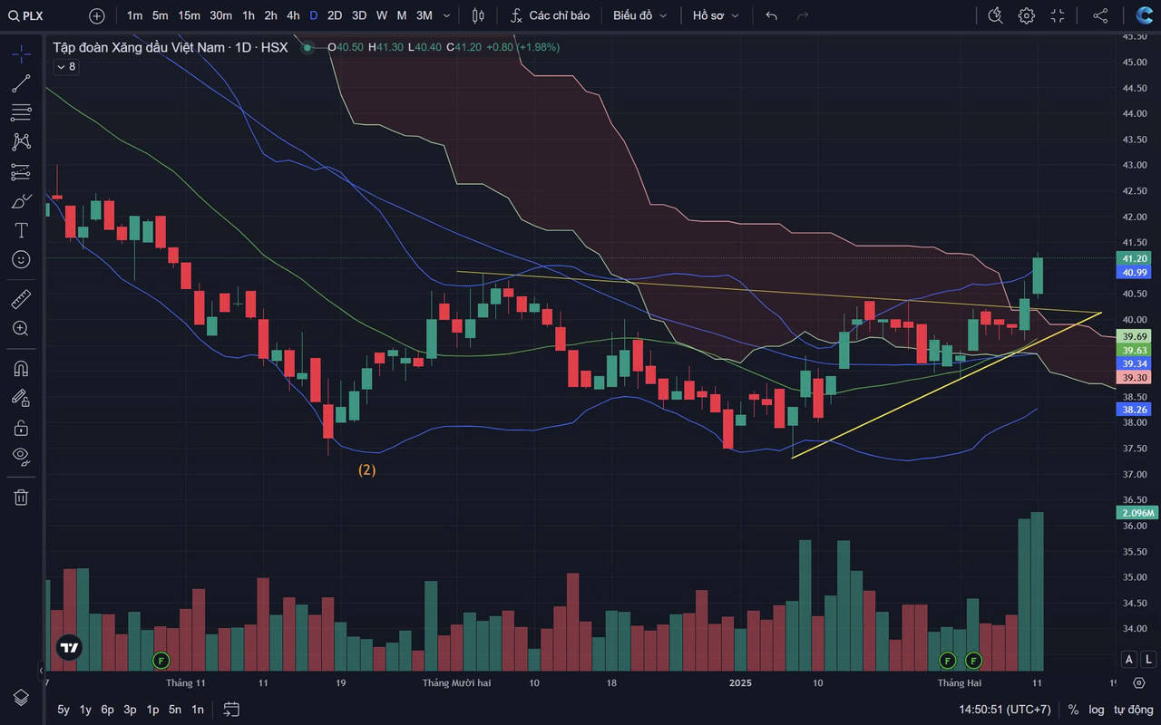Screen dimensions: 1161x725
Task: Switch to the 15m timeframe
Action: click(x=189, y=15)
